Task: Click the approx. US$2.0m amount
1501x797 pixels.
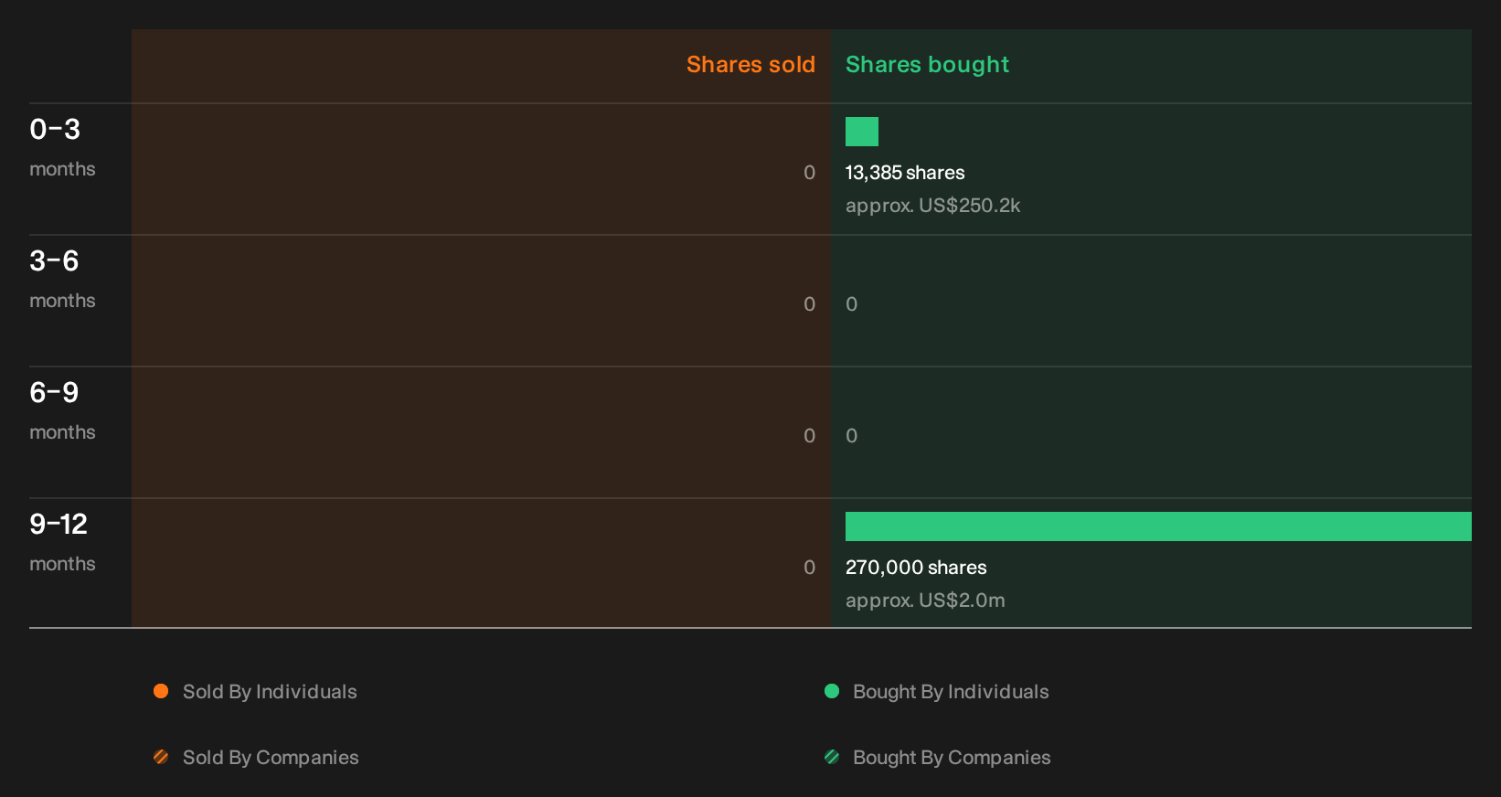Action: [925, 600]
